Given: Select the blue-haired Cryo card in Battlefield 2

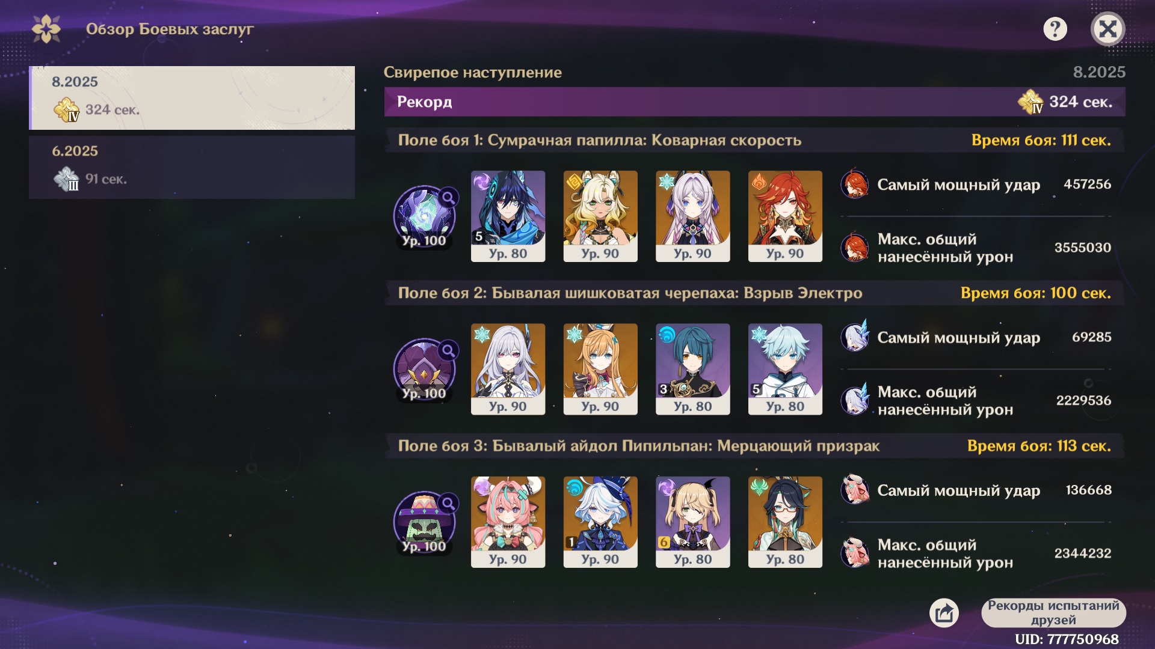Looking at the screenshot, I should coord(785,369).
